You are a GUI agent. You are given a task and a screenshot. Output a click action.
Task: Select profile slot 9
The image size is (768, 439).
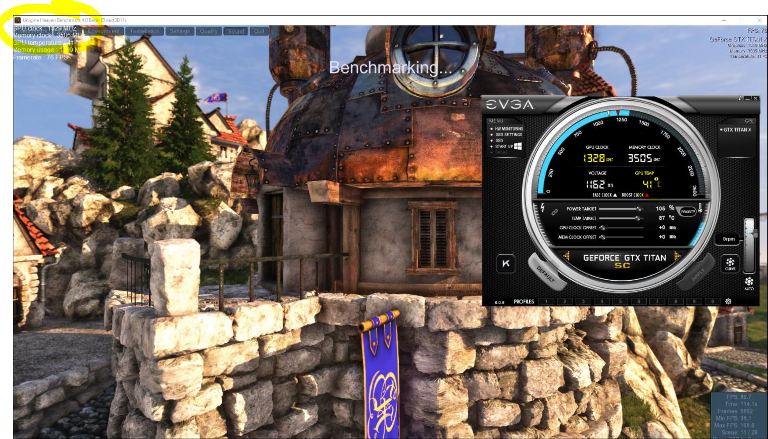(x=694, y=301)
